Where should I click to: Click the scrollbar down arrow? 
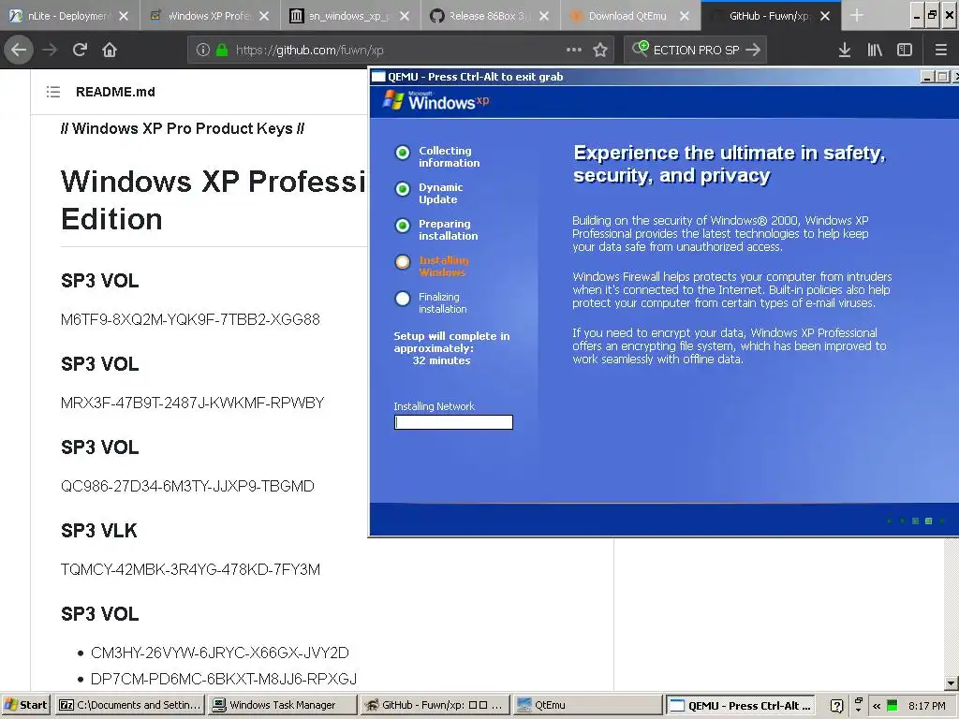pyautogui.click(x=952, y=682)
